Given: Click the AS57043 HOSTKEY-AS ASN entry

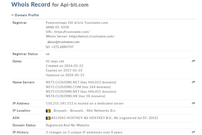Looking at the screenshot, I should [104, 118].
